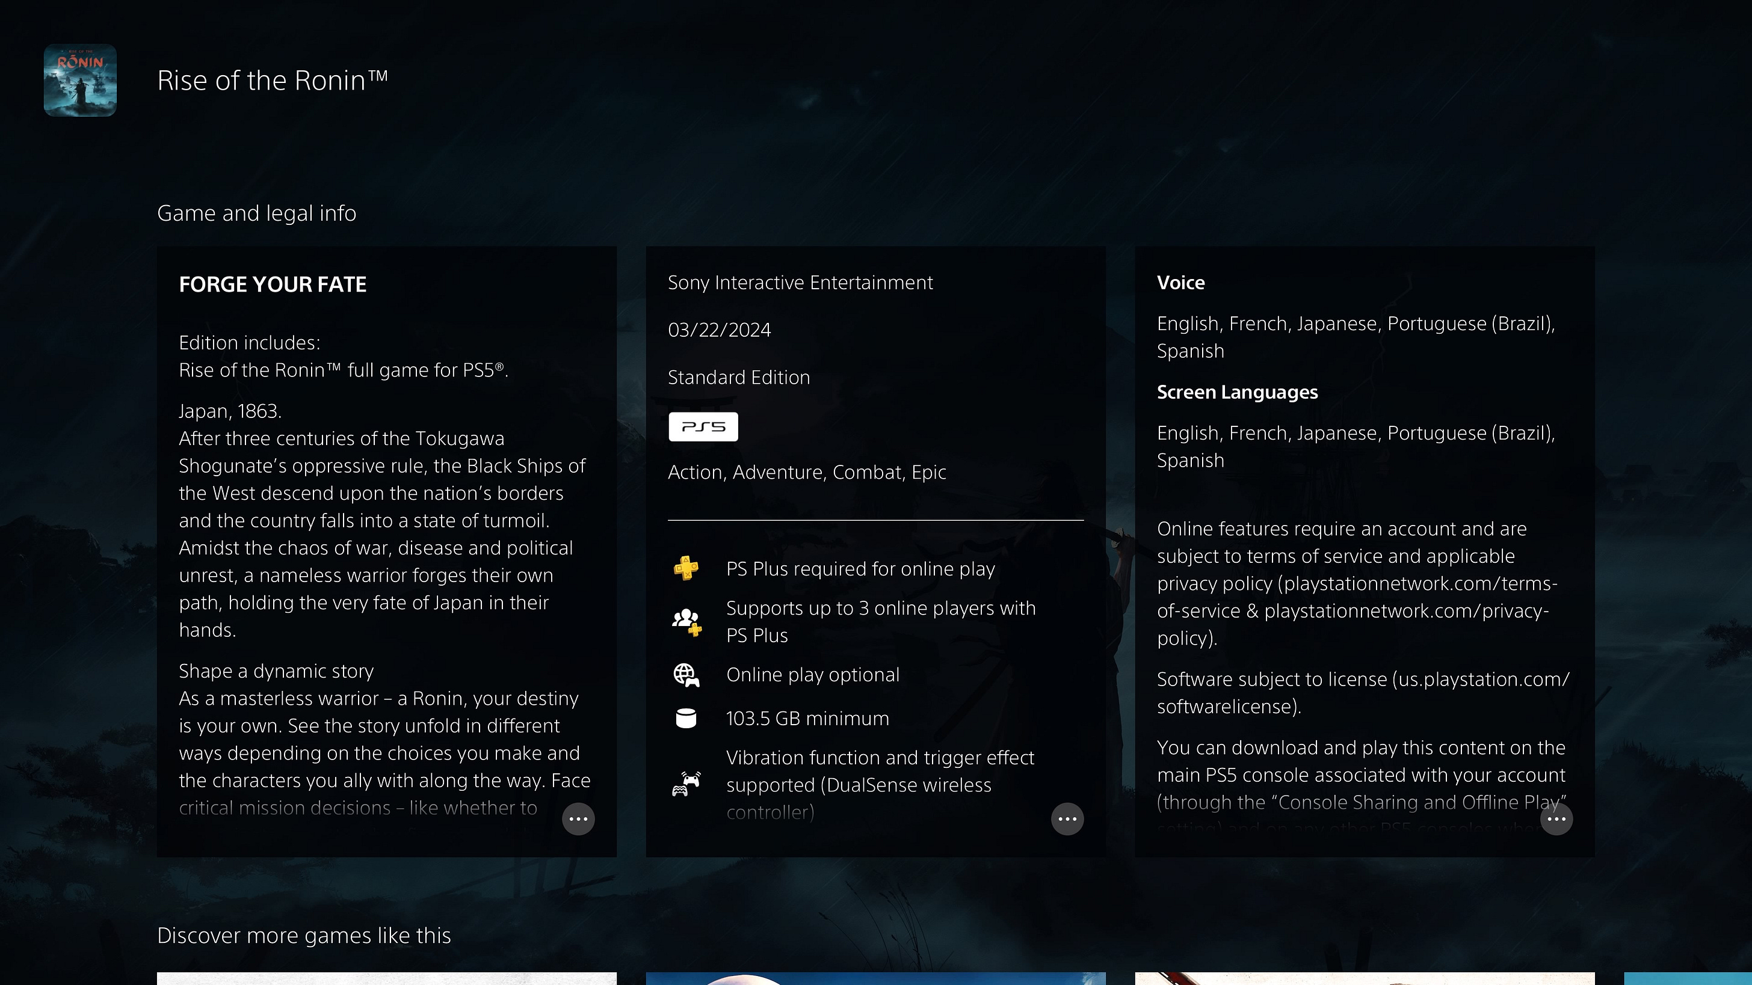
Task: Open the third recommended game thumbnail
Action: point(1365,978)
